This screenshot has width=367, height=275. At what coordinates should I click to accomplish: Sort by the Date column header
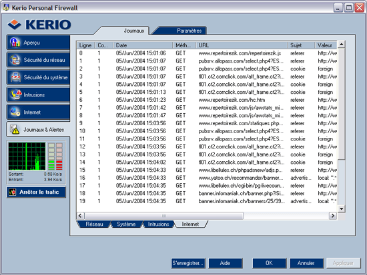tap(143, 45)
